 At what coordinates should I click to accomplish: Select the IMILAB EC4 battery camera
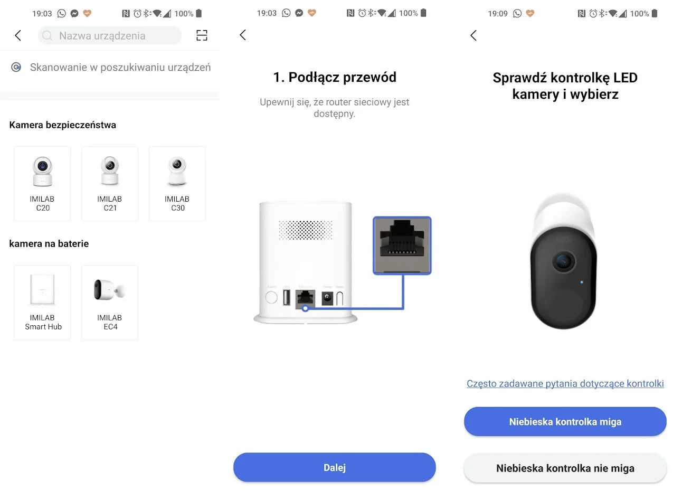pos(110,302)
